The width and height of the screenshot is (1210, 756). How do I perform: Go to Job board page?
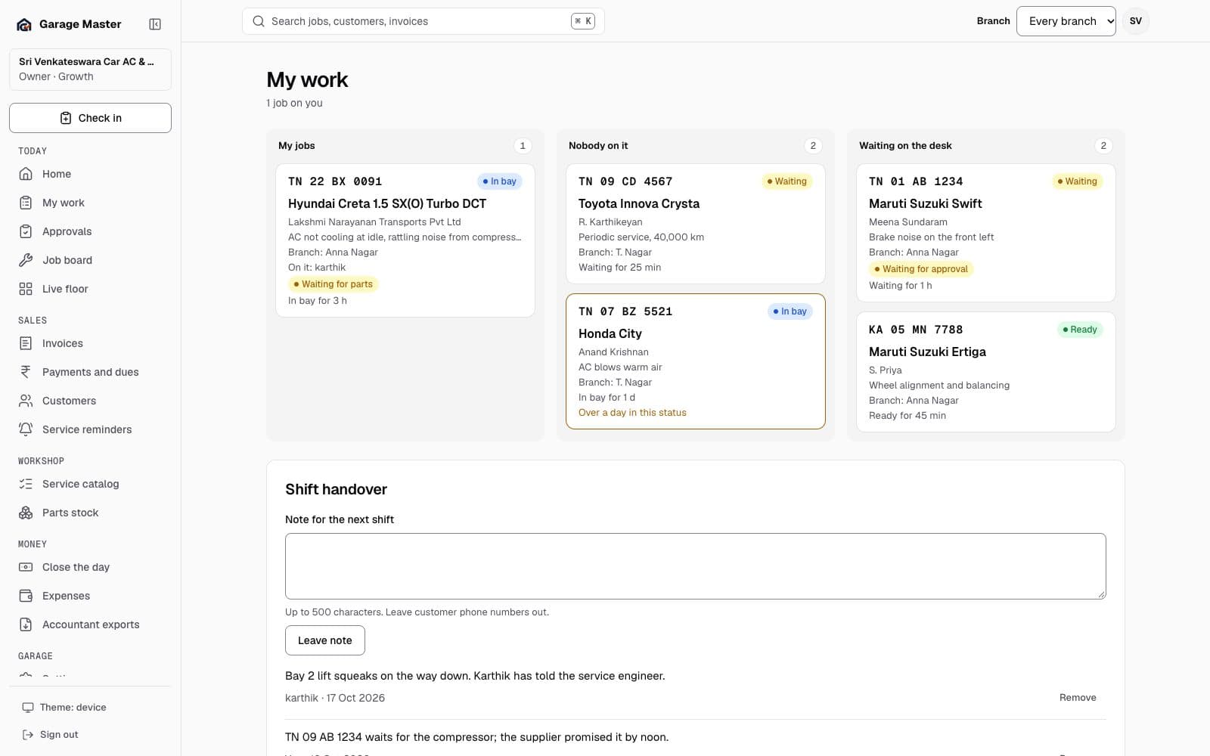90,260
